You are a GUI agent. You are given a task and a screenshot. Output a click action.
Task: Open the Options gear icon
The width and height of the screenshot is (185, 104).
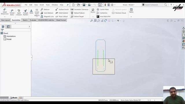[x=112, y=5]
